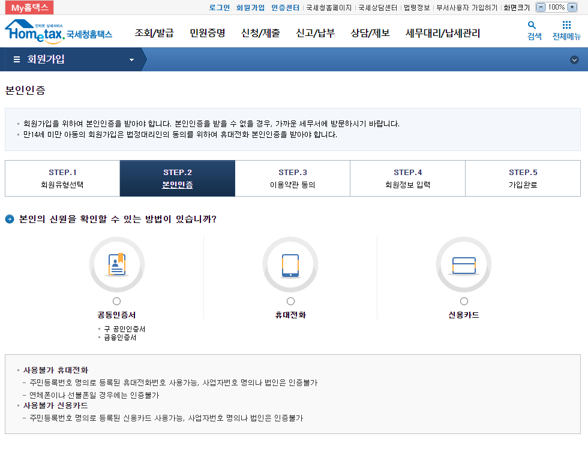Open the search magnifier icon
The image size is (588, 449).
coord(532,25)
